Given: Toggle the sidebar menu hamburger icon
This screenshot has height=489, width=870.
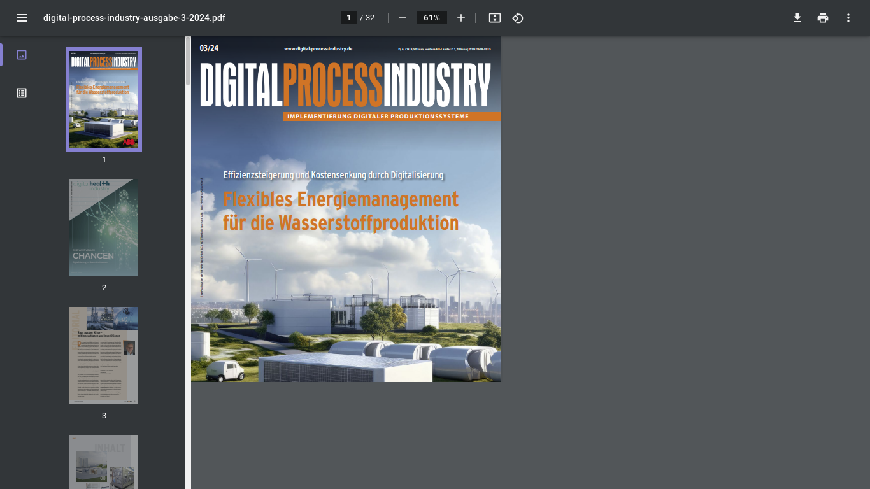Looking at the screenshot, I should coord(22,18).
